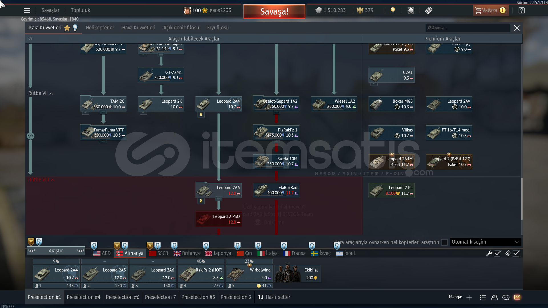Select the SSCB nation
548x308 pixels.
click(159, 253)
